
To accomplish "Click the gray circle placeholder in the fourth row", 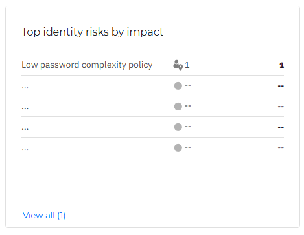I will (178, 127).
